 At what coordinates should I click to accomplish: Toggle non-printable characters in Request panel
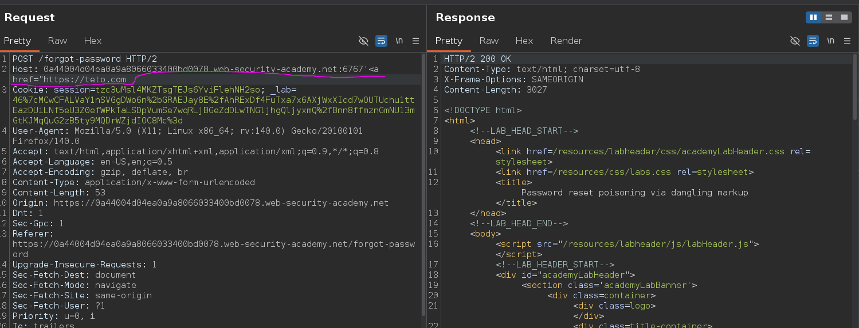click(x=363, y=41)
